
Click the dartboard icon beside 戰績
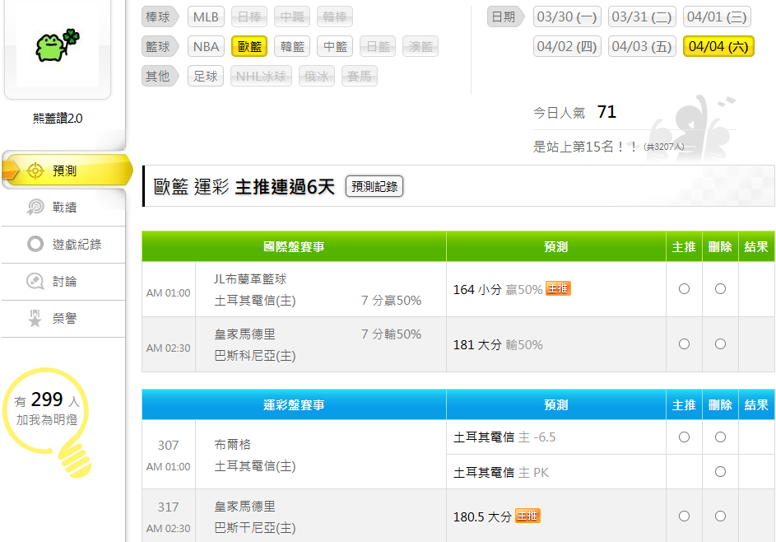tap(35, 207)
